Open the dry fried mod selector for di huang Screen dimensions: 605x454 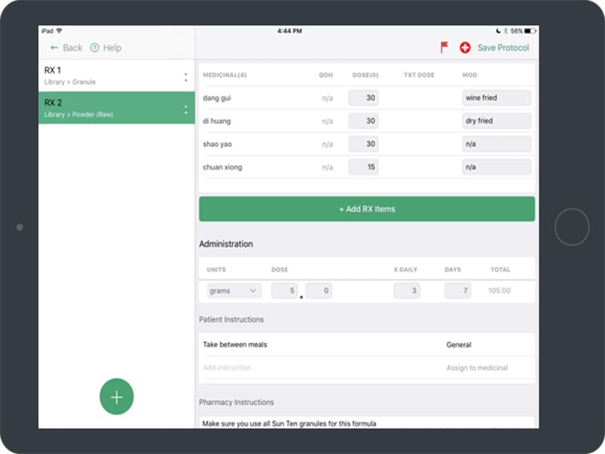click(496, 121)
